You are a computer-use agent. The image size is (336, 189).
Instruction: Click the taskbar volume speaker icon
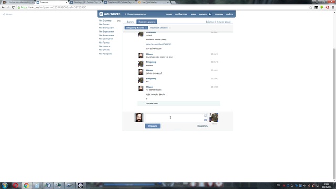304,185
